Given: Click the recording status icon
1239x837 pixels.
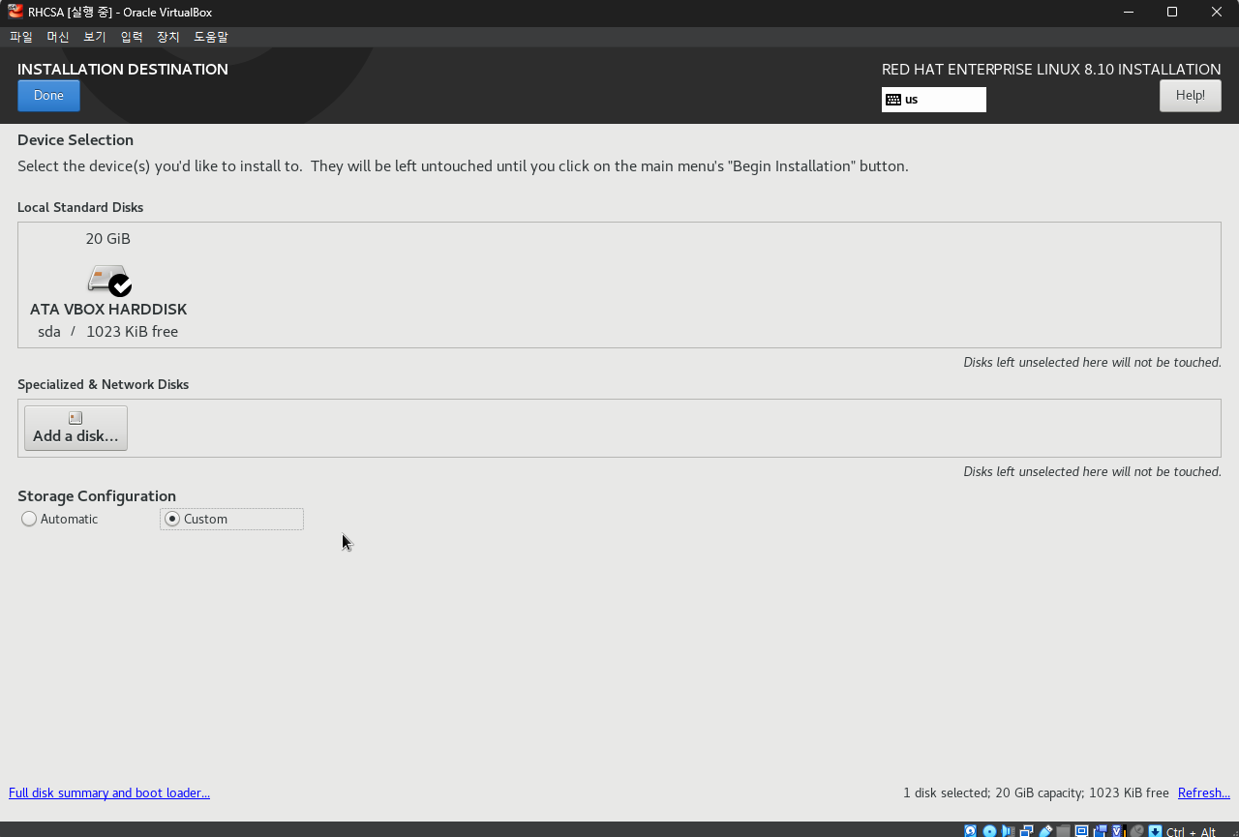Looking at the screenshot, I should (1101, 831).
